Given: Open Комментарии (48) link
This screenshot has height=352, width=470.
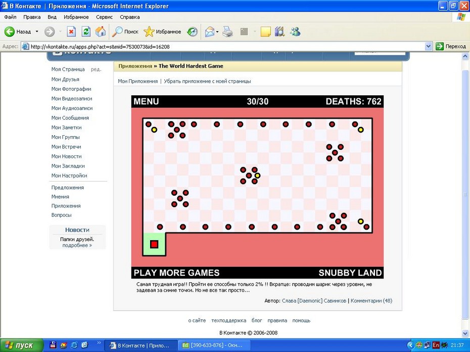Looking at the screenshot, I should pos(371,301).
